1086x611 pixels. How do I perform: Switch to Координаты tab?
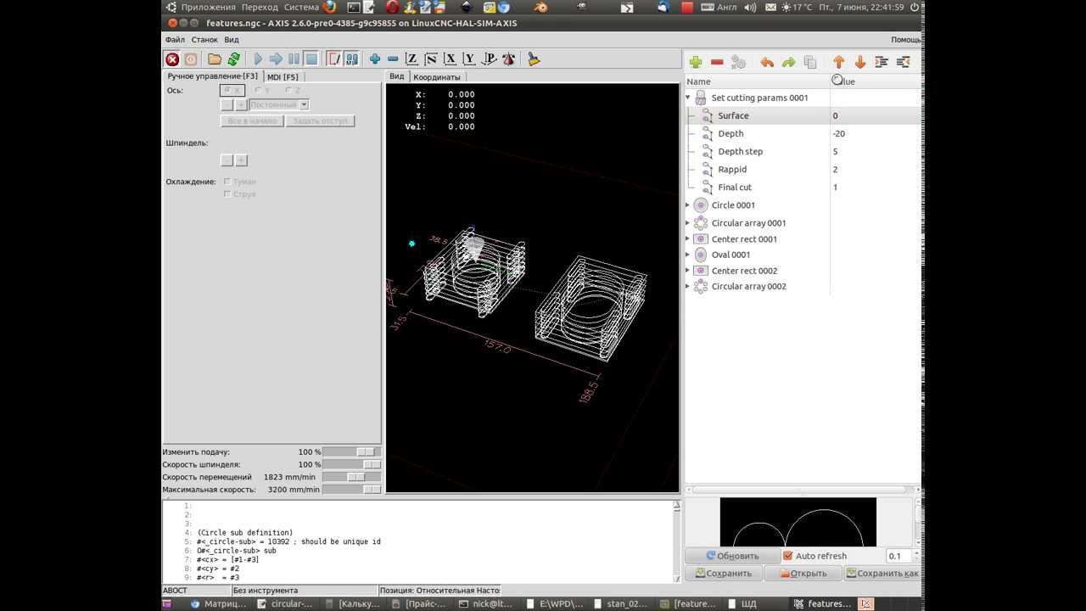coord(437,76)
